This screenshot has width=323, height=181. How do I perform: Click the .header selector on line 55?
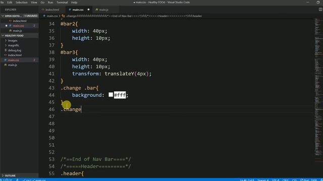tap(72, 173)
